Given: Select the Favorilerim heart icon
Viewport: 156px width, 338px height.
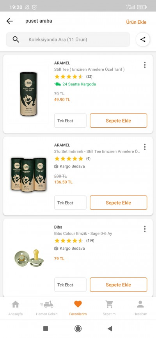Looking at the screenshot, I should pyautogui.click(x=78, y=304).
